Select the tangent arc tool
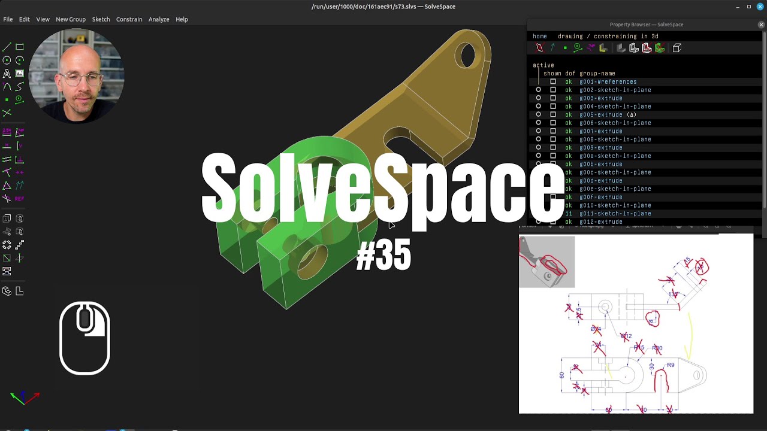 (7, 87)
